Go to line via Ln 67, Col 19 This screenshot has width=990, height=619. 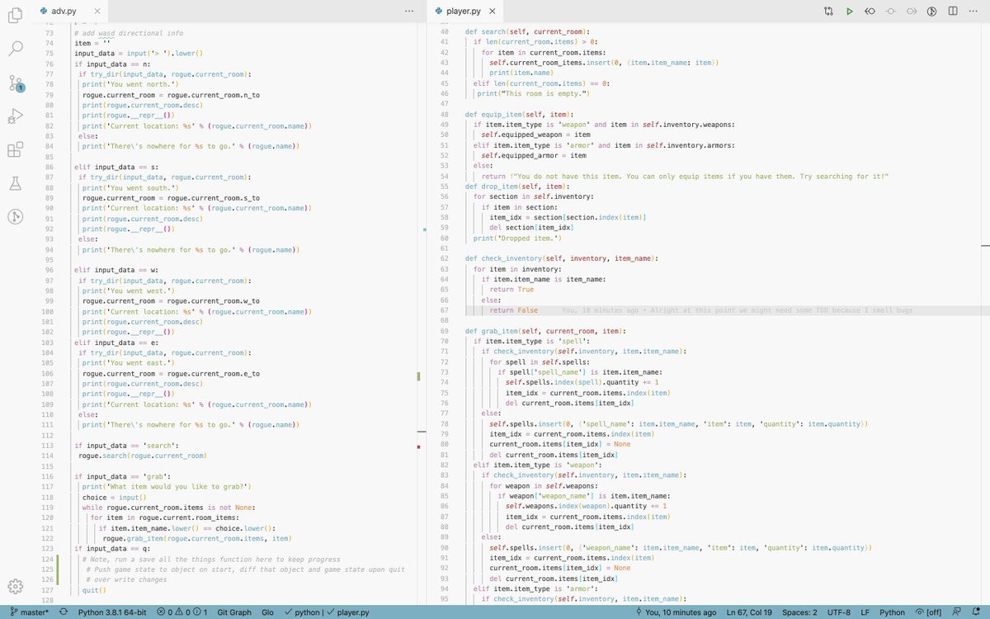(x=748, y=612)
